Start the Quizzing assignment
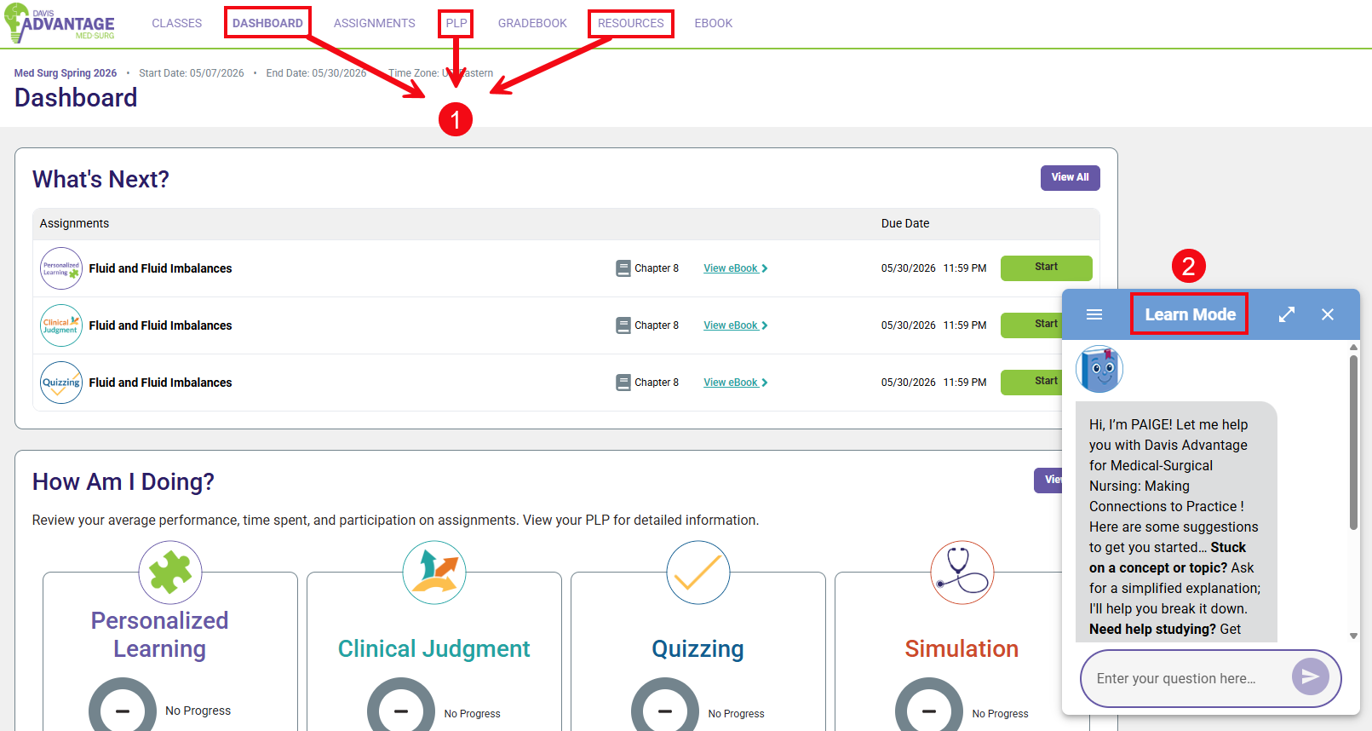The height and width of the screenshot is (731, 1372). pyautogui.click(x=1031, y=382)
